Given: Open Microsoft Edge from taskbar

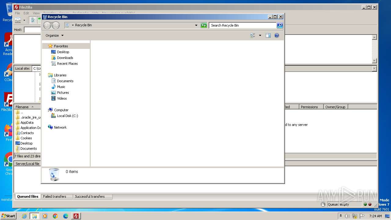Looking at the screenshot, I should pyautogui.click(x=66, y=216).
